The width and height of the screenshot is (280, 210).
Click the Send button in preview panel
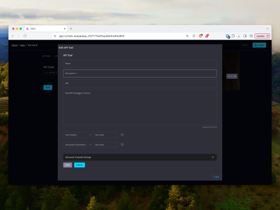coord(232,76)
